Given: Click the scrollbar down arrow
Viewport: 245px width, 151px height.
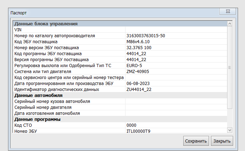Looking at the screenshot, I should (230, 130).
